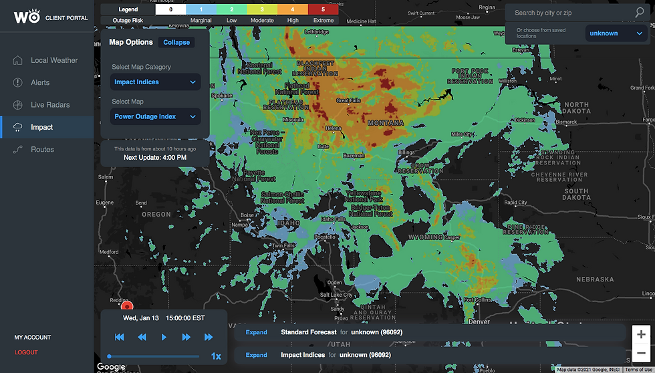Skip to last frame of animation
This screenshot has width=655, height=373.
pyautogui.click(x=209, y=337)
